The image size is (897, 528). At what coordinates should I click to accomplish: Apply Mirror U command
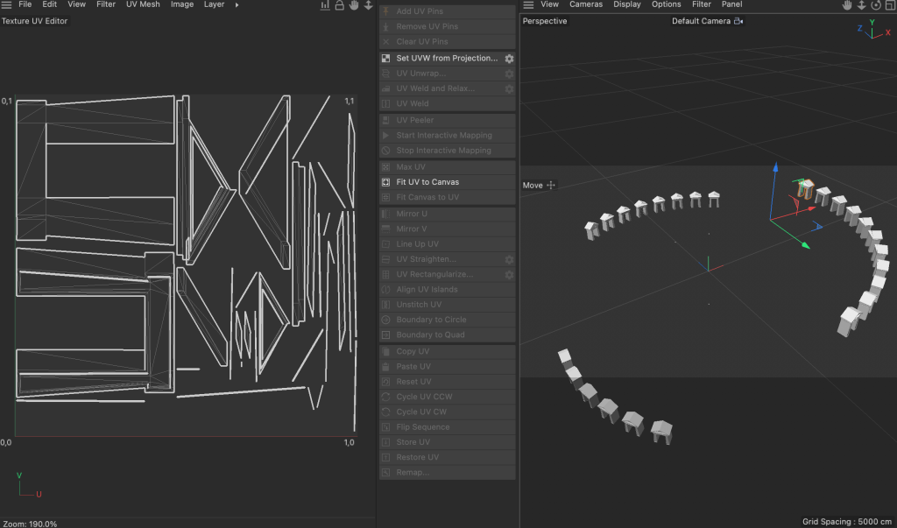pos(448,214)
